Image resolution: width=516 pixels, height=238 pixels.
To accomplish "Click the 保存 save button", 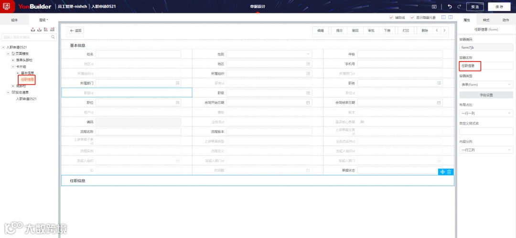I will 499,7.
